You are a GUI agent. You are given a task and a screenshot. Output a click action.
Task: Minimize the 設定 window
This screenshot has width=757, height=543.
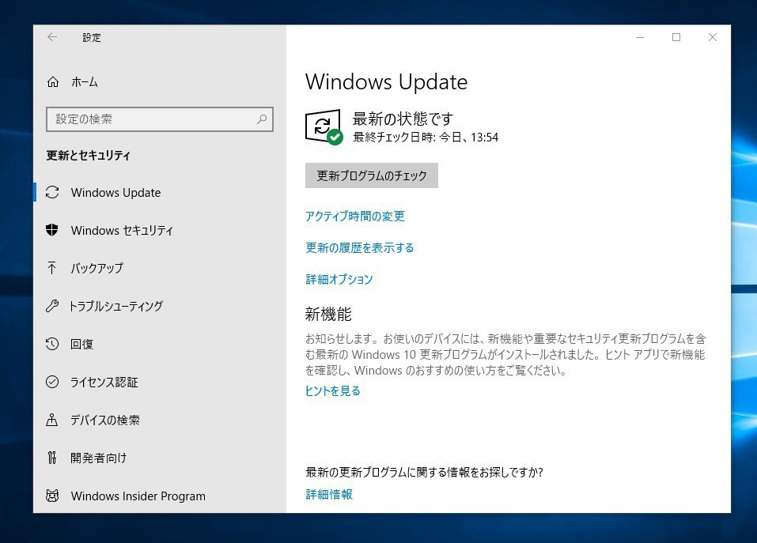pos(640,37)
